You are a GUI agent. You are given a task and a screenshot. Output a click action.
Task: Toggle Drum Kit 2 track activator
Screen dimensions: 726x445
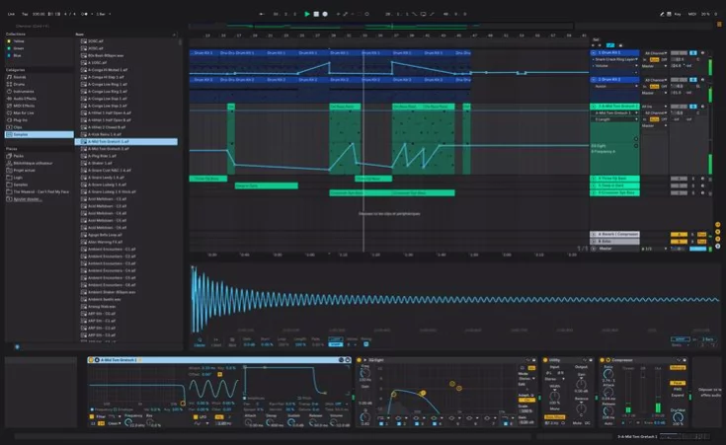coord(679,80)
